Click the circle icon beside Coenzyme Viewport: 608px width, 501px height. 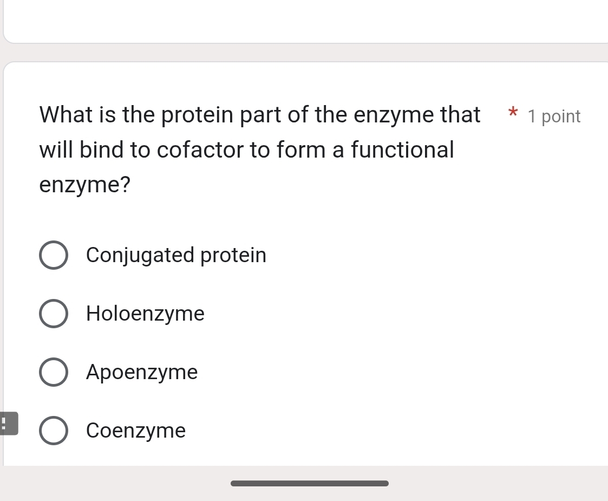(x=54, y=430)
